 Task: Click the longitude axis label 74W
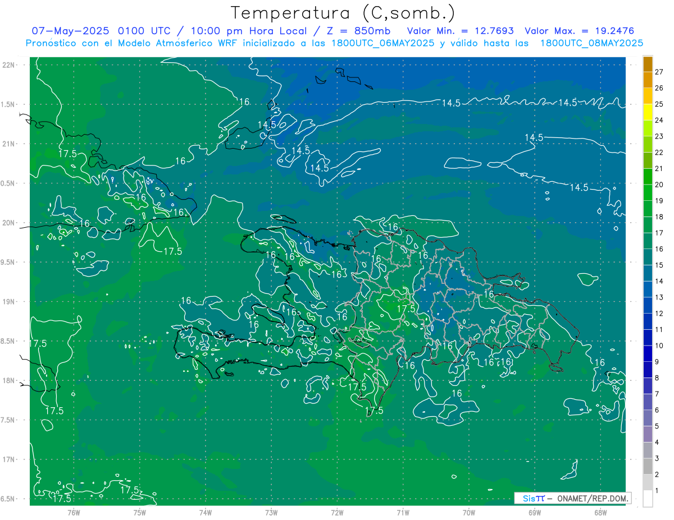coord(206,512)
